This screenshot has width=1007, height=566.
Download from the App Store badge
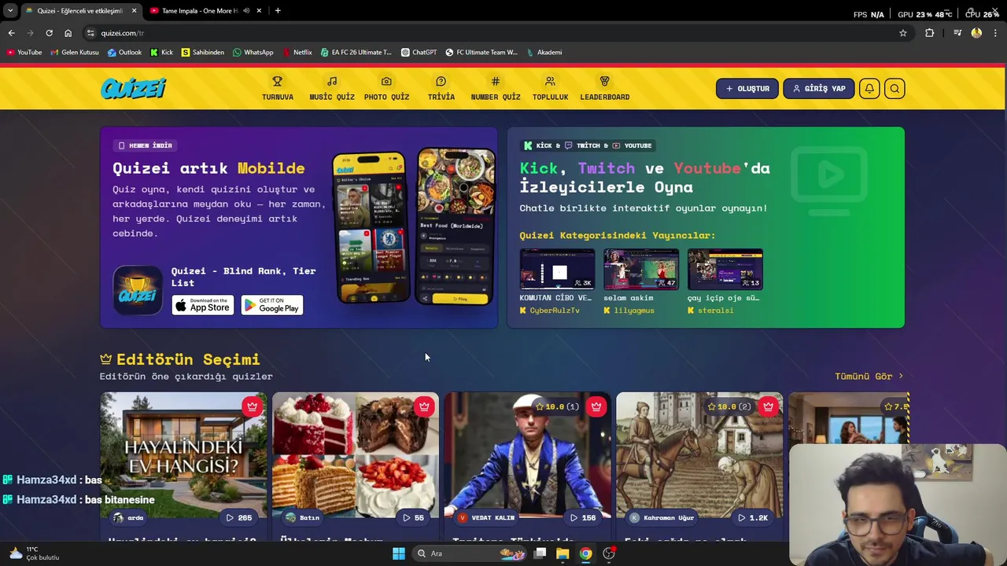pyautogui.click(x=203, y=305)
